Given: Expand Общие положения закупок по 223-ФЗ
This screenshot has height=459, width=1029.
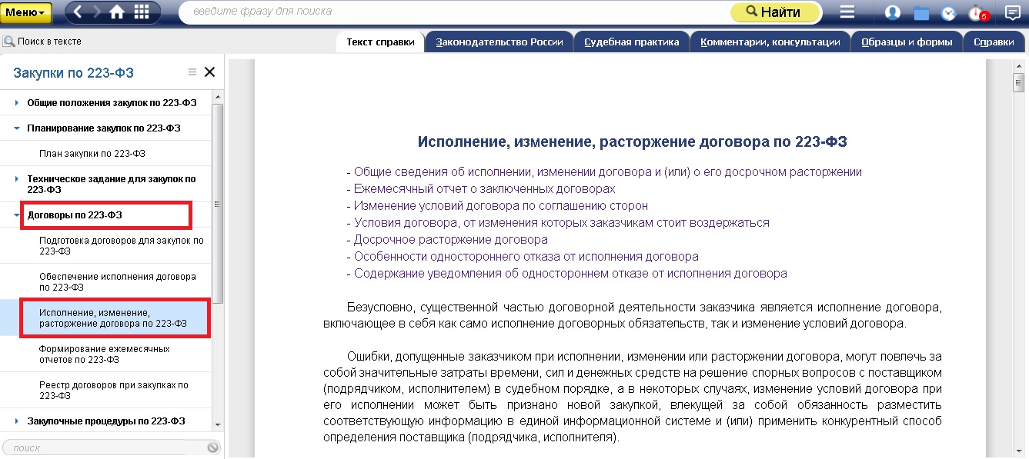Looking at the screenshot, I should (17, 102).
